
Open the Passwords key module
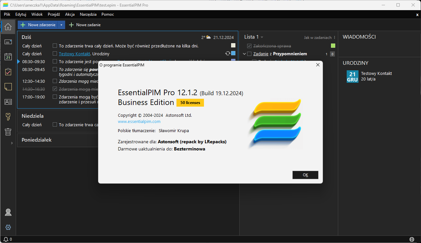[x=8, y=117]
